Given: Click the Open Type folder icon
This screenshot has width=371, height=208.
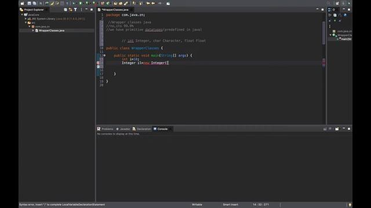Looking at the screenshot, I should coord(115,3).
